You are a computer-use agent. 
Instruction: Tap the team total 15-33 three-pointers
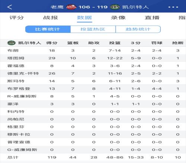tap(136, 157)
